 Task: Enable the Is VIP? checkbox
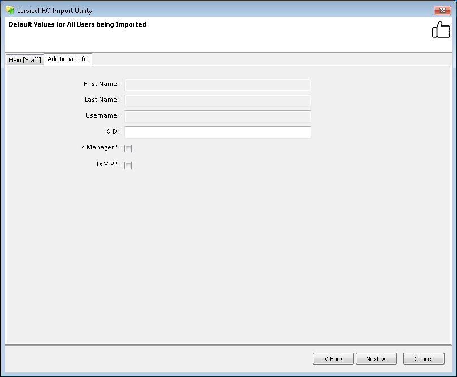coord(128,165)
